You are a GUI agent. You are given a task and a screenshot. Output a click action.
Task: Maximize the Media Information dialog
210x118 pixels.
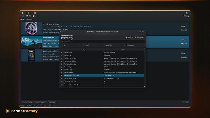click(x=143, y=31)
